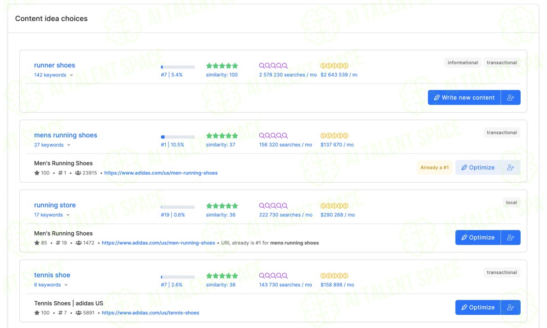Screen dimensions: 547x328
Task: Click the assign-user icon in tennis shoe card
Action: (x=510, y=307)
